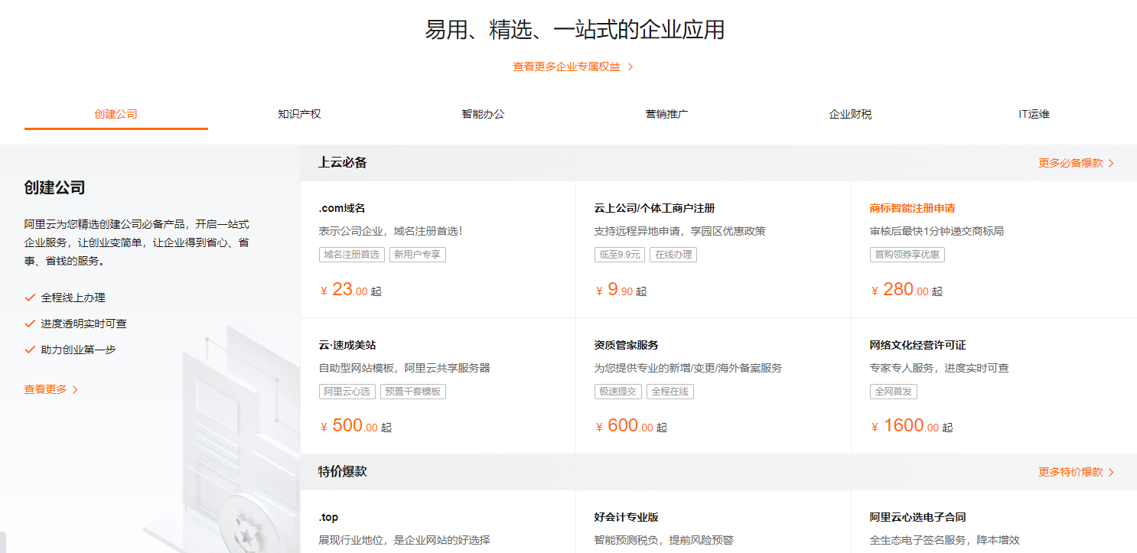This screenshot has height=553, width=1137.
Task: Open the 资质管家服务 product
Action: [626, 345]
